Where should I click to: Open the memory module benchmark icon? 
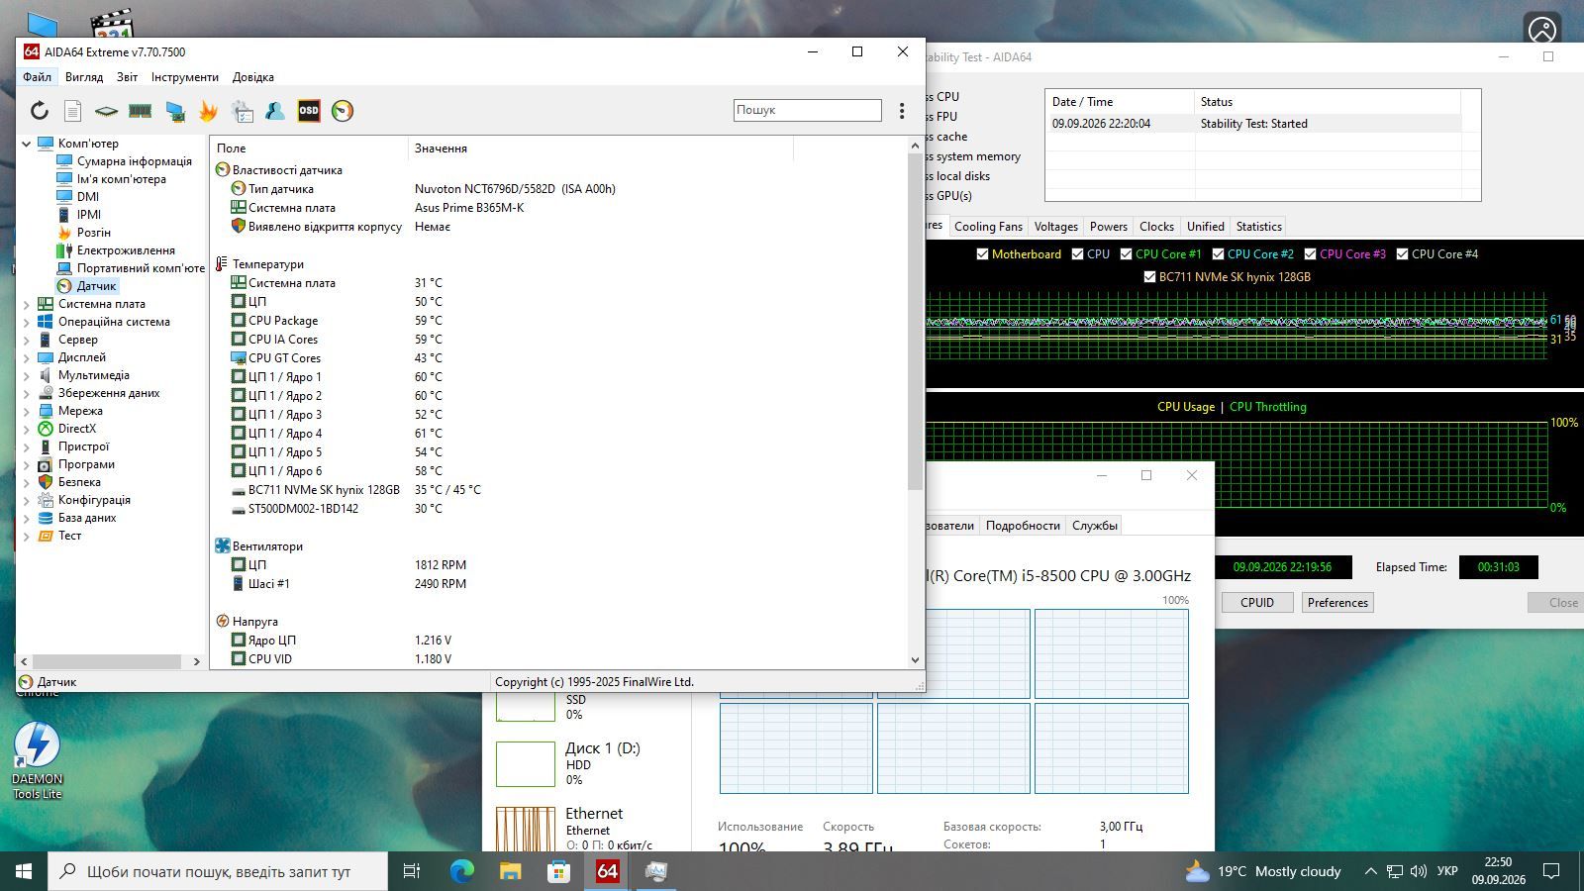coord(140,111)
